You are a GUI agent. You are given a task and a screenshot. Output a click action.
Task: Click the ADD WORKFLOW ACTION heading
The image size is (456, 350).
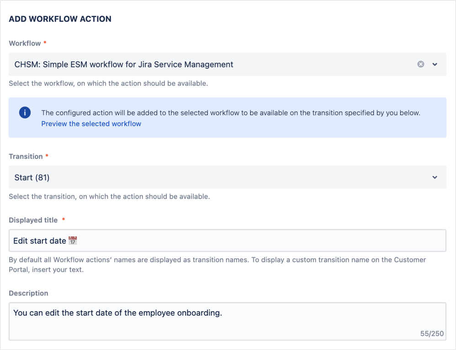pyautogui.click(x=60, y=19)
